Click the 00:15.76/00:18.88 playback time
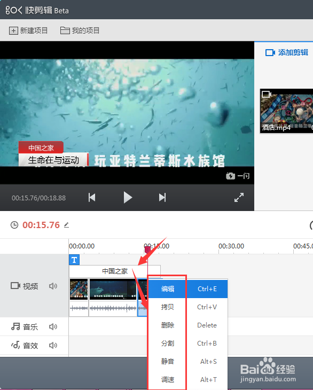Viewport: 313px width, 390px height. click(x=39, y=198)
